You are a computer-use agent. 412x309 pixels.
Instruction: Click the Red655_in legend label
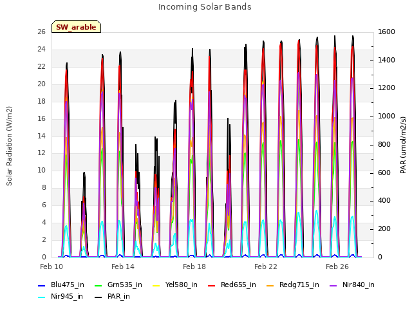tap(238, 285)
